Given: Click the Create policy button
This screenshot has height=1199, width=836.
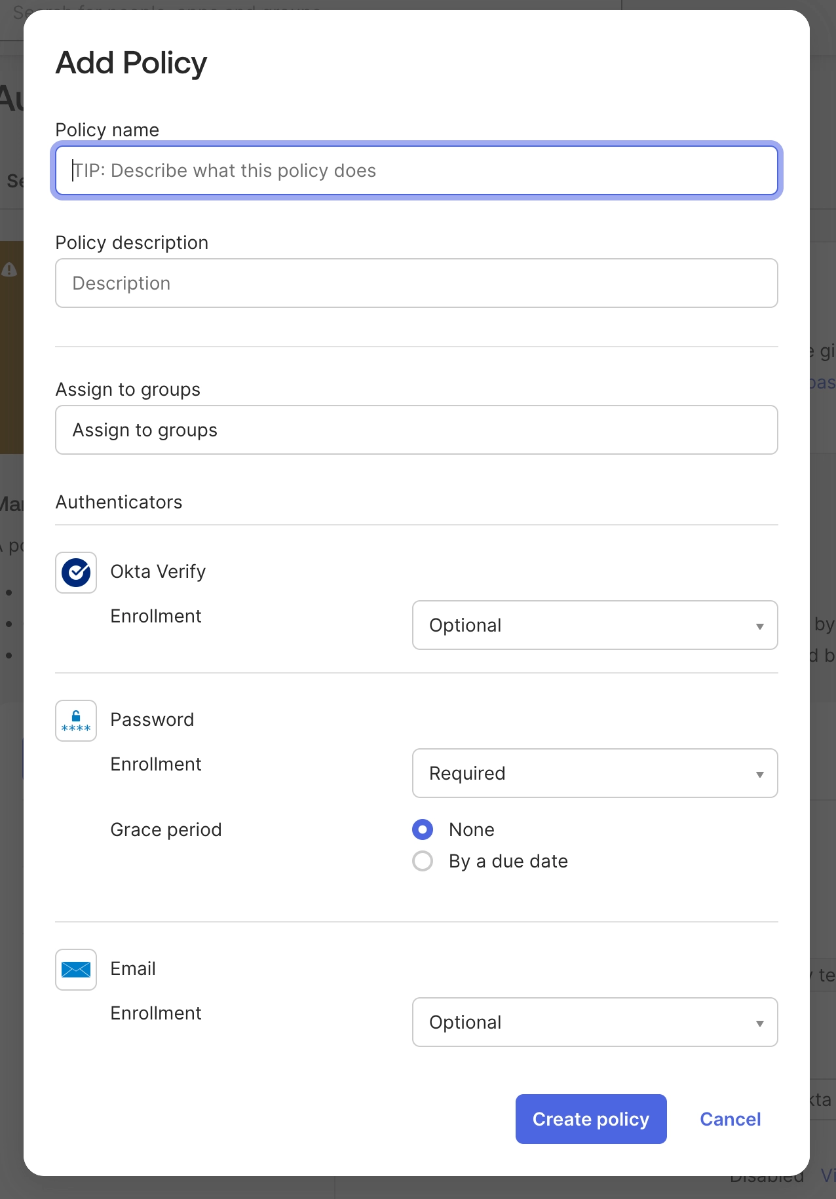Looking at the screenshot, I should click(x=590, y=1119).
